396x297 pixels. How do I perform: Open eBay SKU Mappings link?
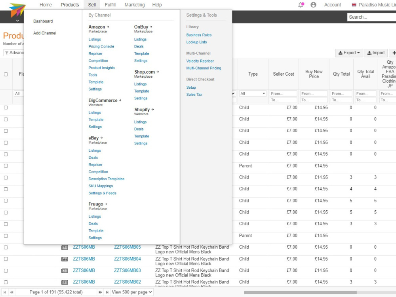click(101, 186)
